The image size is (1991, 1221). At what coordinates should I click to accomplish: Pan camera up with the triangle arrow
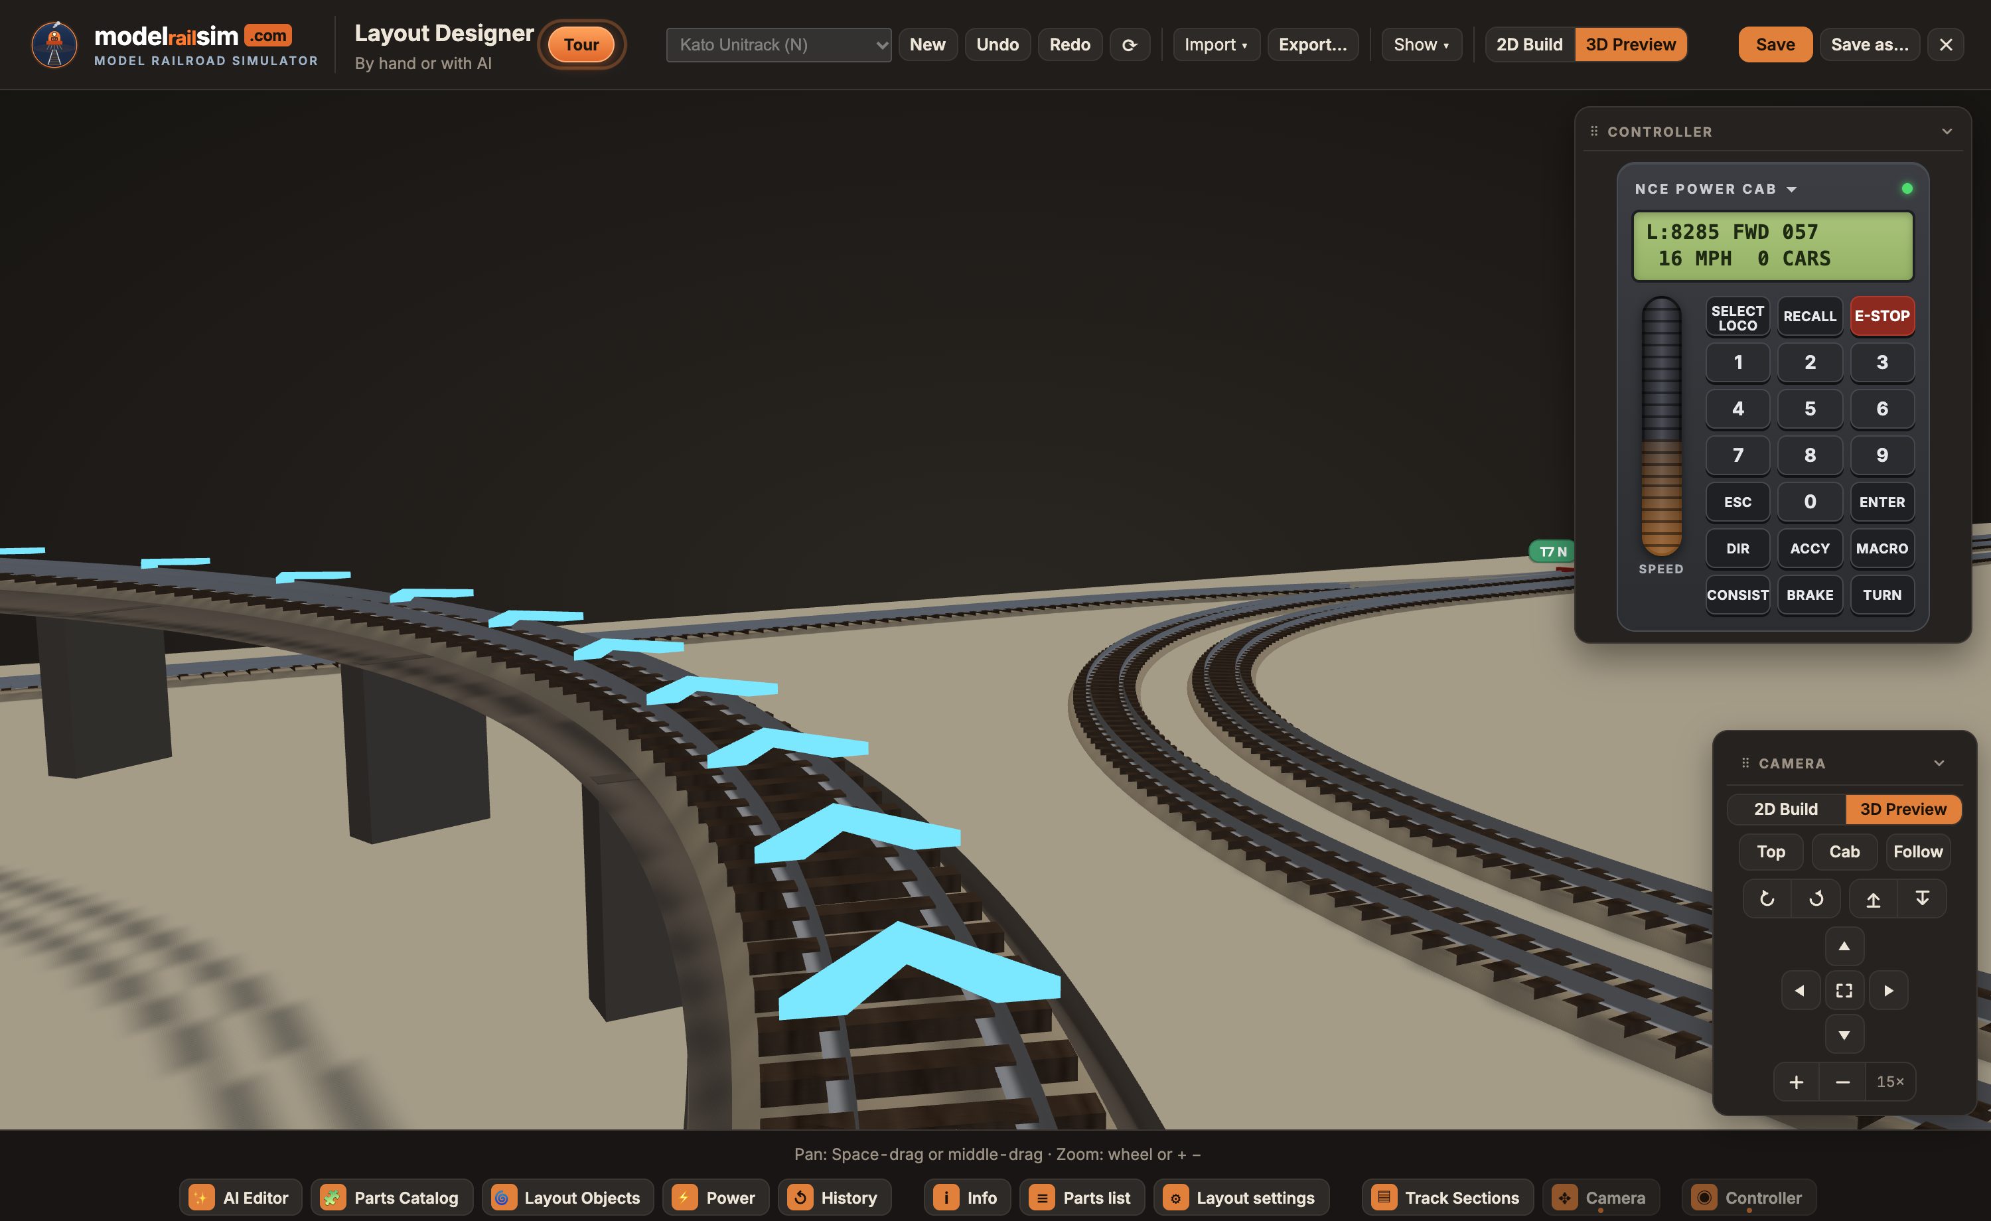(1844, 946)
